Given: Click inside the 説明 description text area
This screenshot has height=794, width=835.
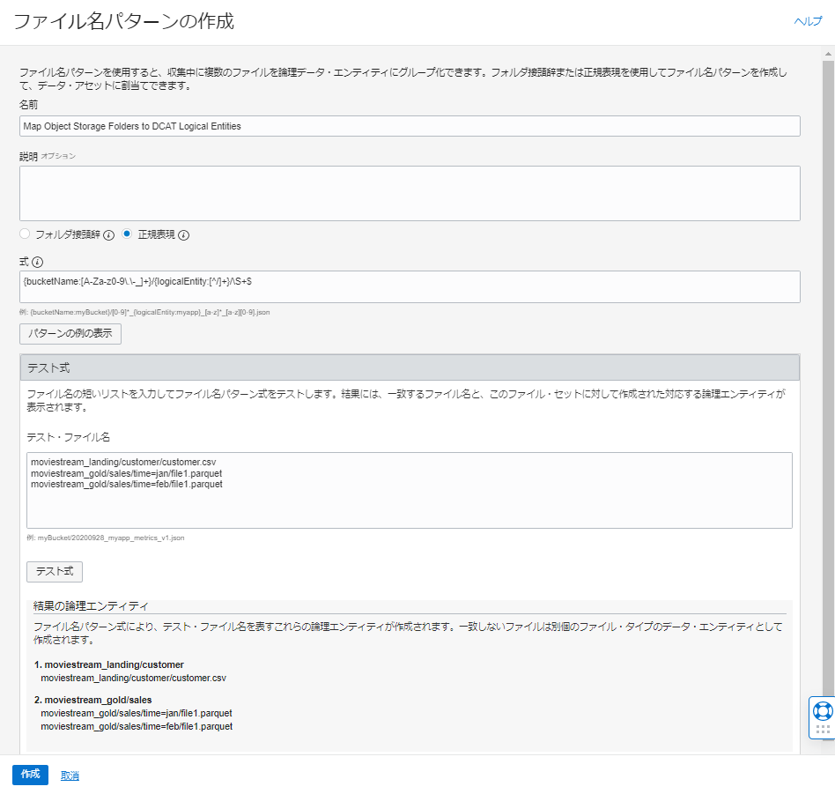Looking at the screenshot, I should tap(410, 193).
